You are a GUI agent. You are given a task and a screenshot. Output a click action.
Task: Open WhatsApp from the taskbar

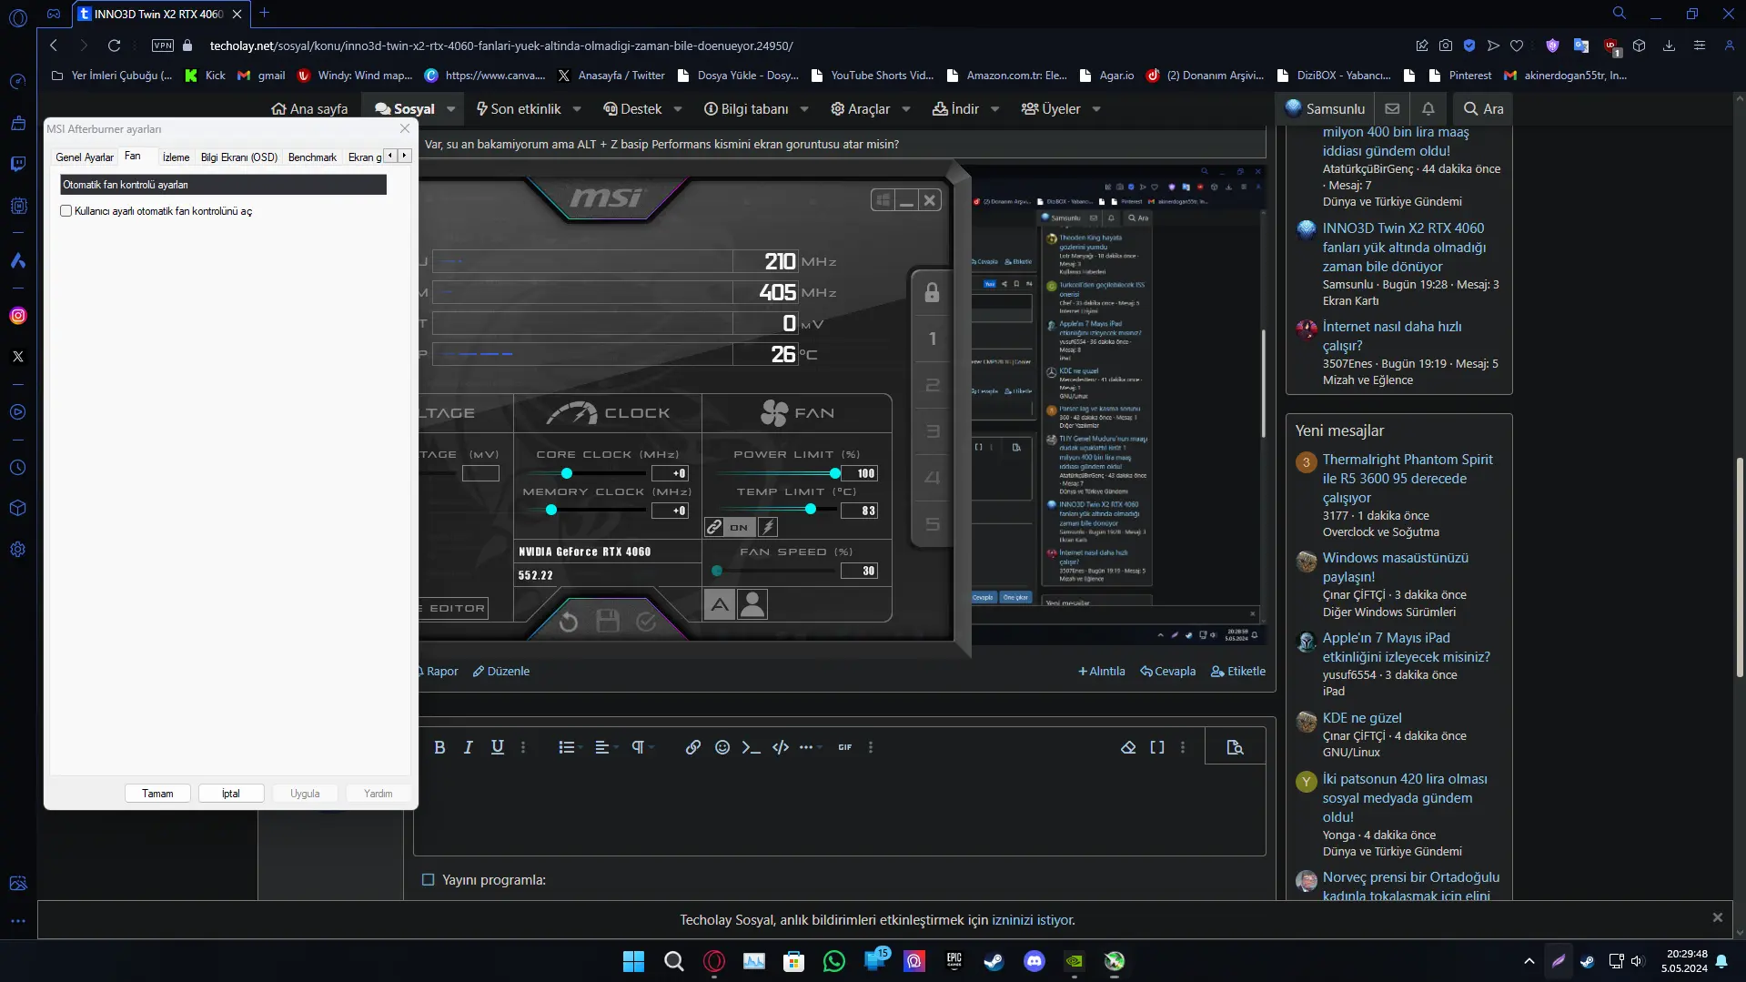pos(834,961)
